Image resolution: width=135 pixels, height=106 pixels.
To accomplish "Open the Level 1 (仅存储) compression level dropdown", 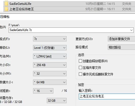I will point(50,48).
